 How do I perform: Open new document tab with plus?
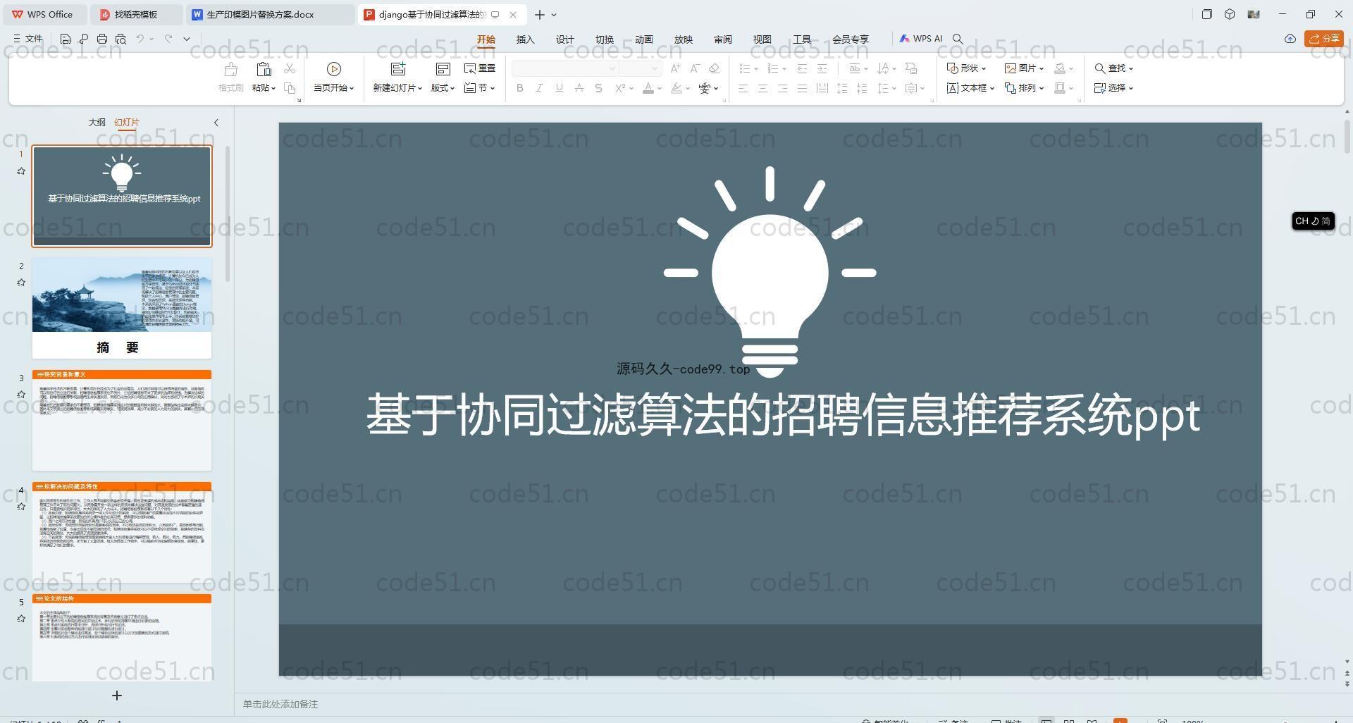(x=540, y=14)
